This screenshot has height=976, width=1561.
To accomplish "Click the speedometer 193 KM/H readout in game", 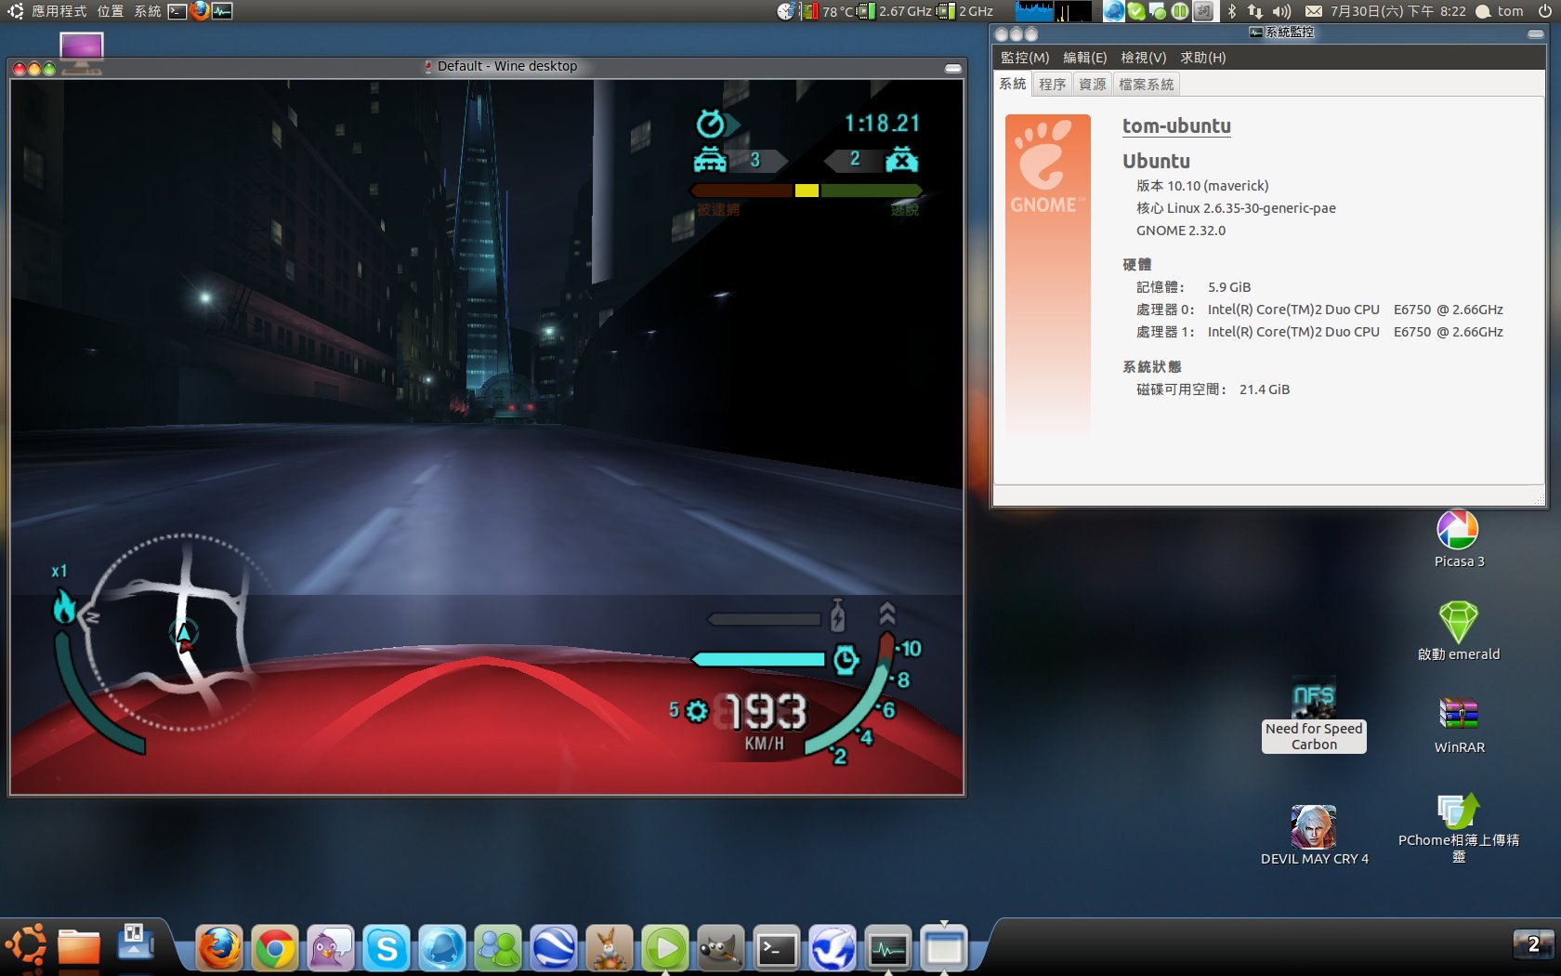I will [766, 720].
